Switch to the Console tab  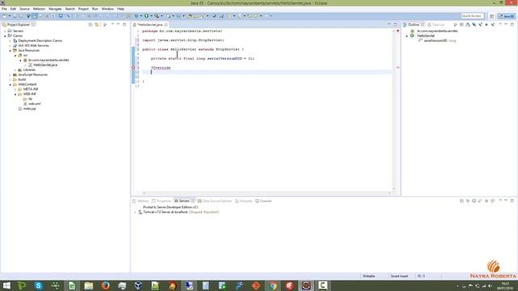264,201
